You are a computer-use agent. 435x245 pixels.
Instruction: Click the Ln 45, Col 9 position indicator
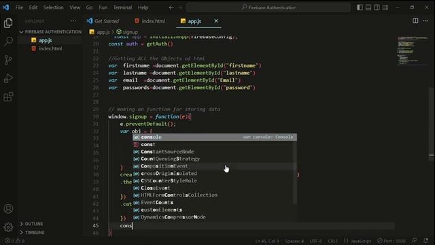coord(267,241)
